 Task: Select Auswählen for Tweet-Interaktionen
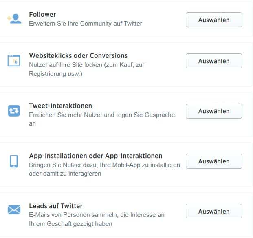(x=213, y=111)
